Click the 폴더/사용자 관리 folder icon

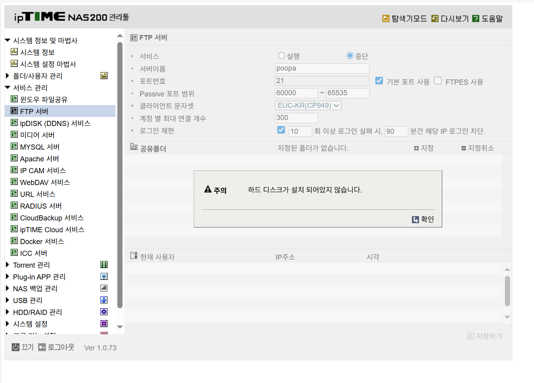point(104,76)
